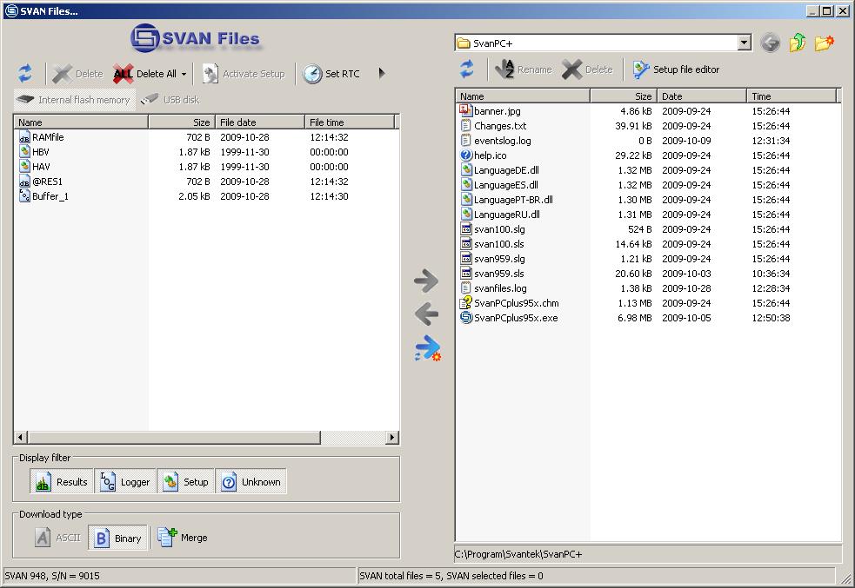Image resolution: width=855 pixels, height=588 pixels.
Task: Sort PC files by Time column
Action: (792, 96)
